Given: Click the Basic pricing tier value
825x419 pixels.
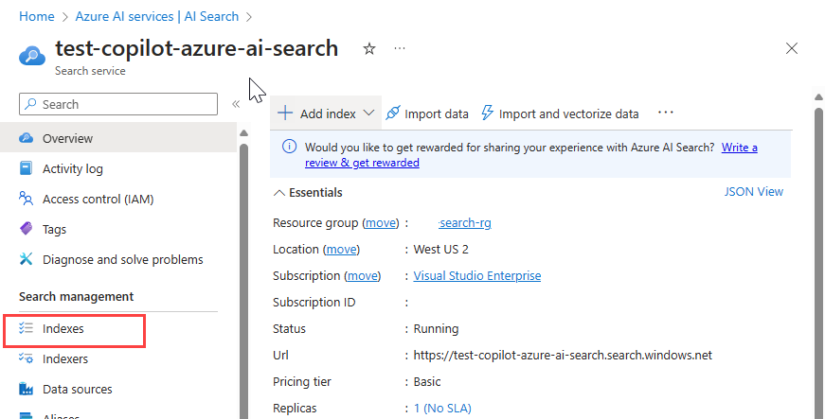Looking at the screenshot, I should 427,382.
